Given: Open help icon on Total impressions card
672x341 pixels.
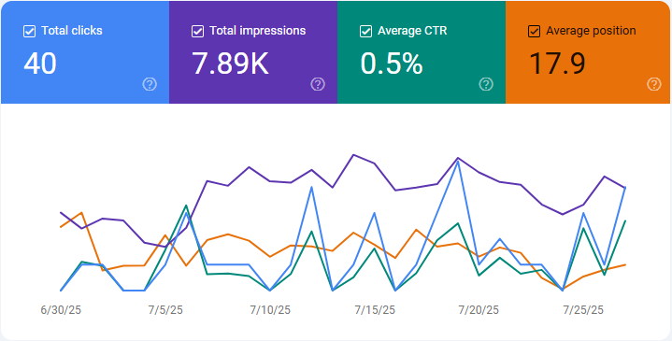Looking at the screenshot, I should (318, 84).
